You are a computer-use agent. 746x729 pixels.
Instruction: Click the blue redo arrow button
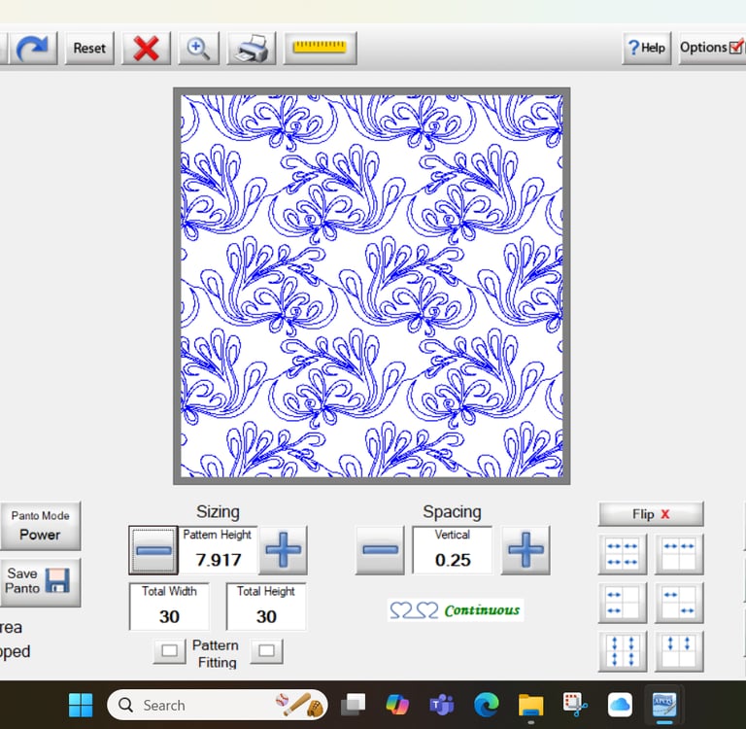pos(32,48)
